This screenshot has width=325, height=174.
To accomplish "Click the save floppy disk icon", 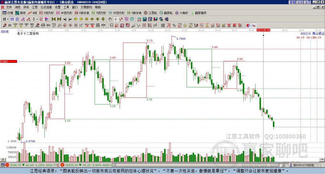I will point(156,19).
